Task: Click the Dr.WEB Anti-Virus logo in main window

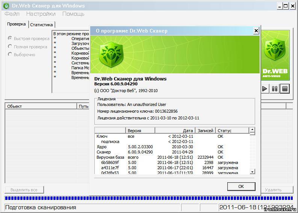Action: tap(275, 55)
